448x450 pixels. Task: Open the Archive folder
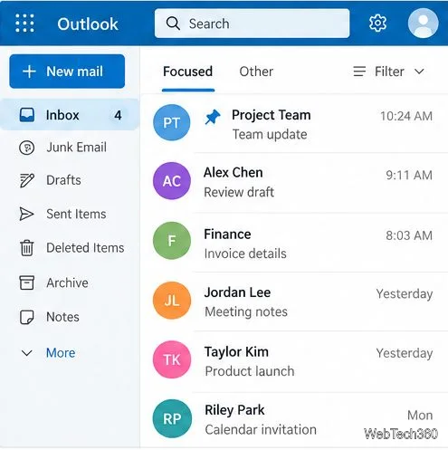pyautogui.click(x=70, y=282)
